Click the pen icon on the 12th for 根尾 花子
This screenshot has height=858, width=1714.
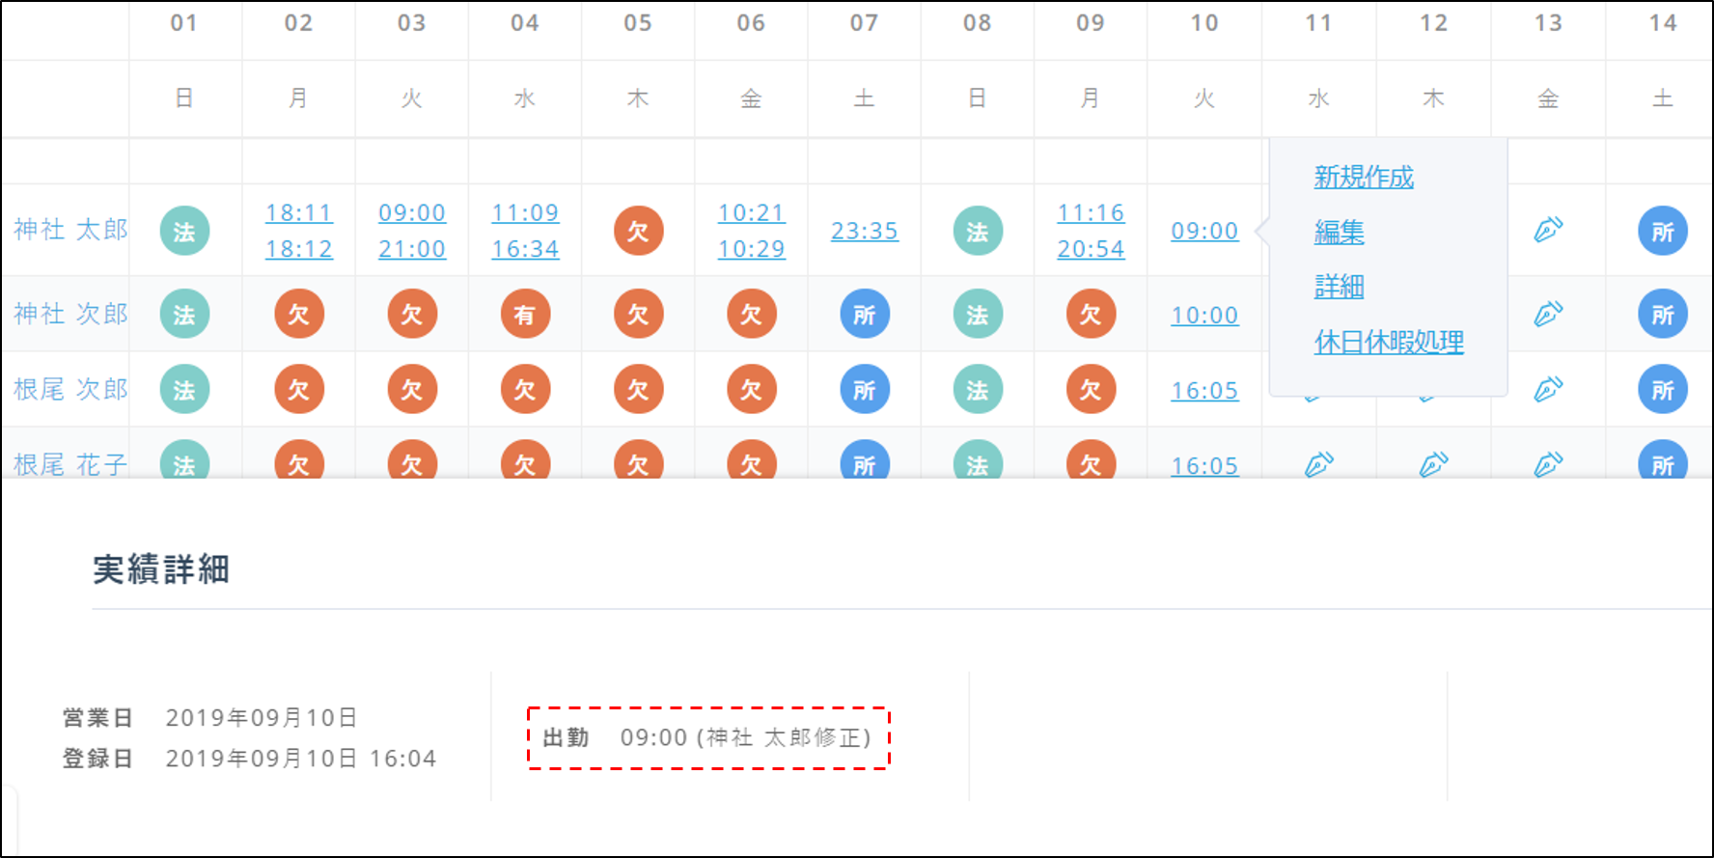[1433, 464]
